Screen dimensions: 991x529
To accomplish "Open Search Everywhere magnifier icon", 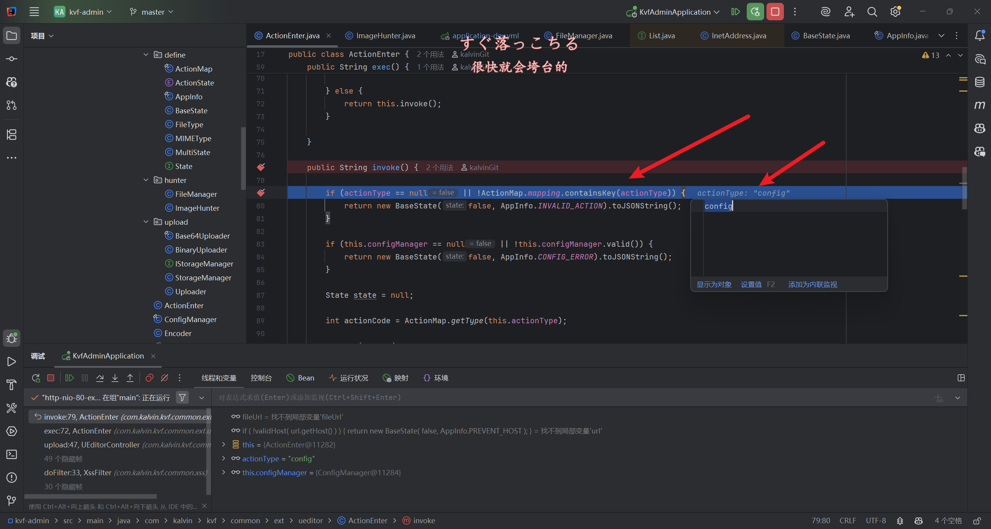I will (872, 12).
